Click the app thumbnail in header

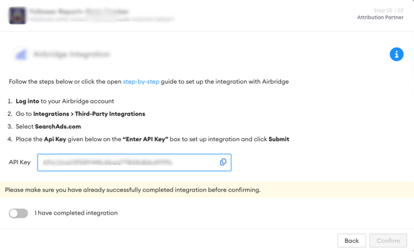point(17,16)
